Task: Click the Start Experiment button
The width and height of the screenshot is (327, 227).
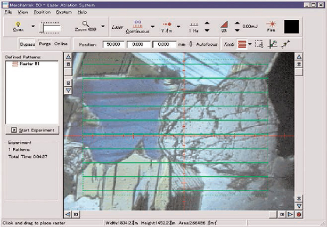Action: pos(32,130)
